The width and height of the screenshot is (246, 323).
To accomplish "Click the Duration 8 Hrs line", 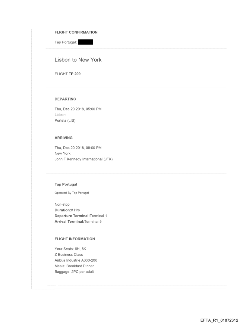I will [x=65, y=210].
